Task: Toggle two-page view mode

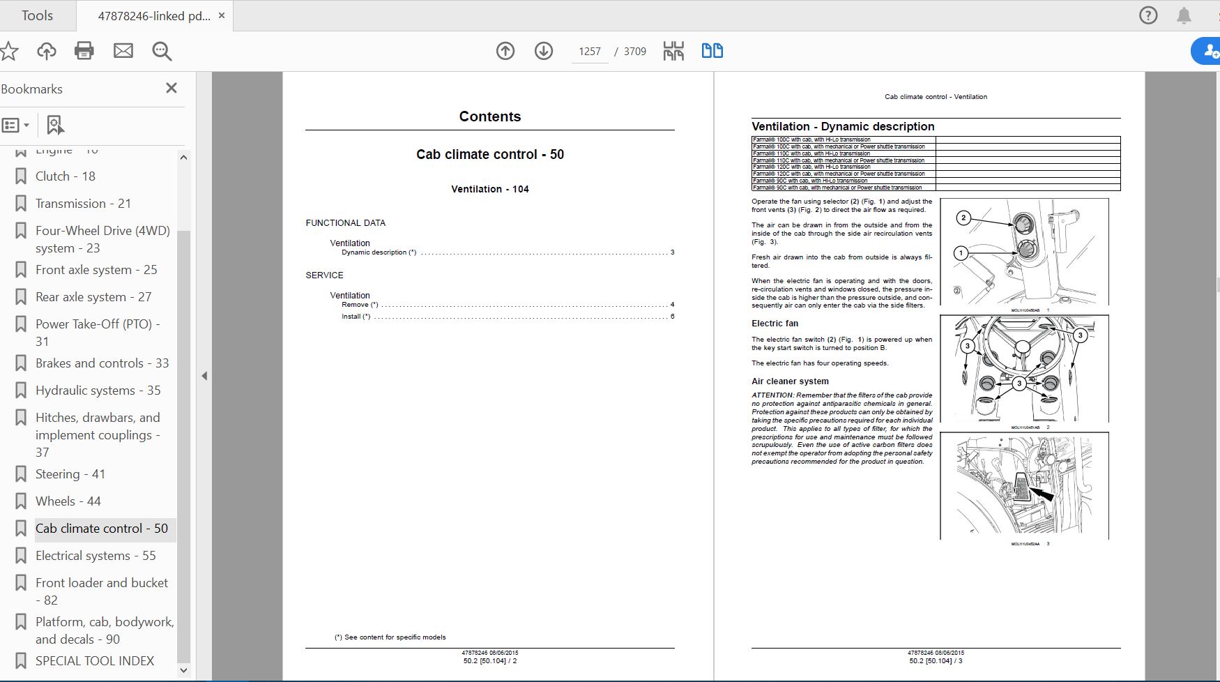Action: pos(712,51)
